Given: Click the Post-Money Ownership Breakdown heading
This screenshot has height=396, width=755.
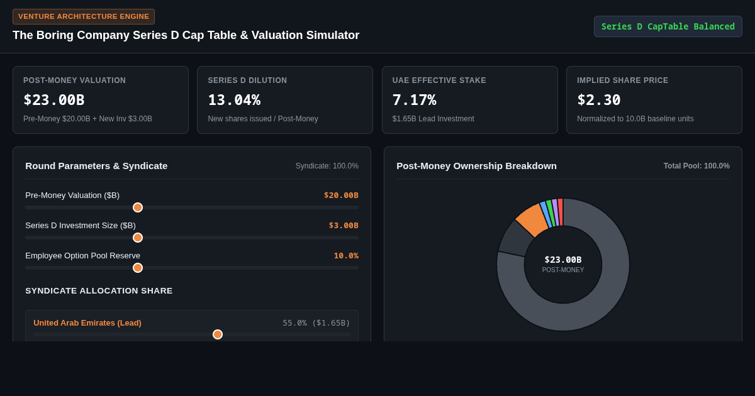Looking at the screenshot, I should (x=476, y=165).
